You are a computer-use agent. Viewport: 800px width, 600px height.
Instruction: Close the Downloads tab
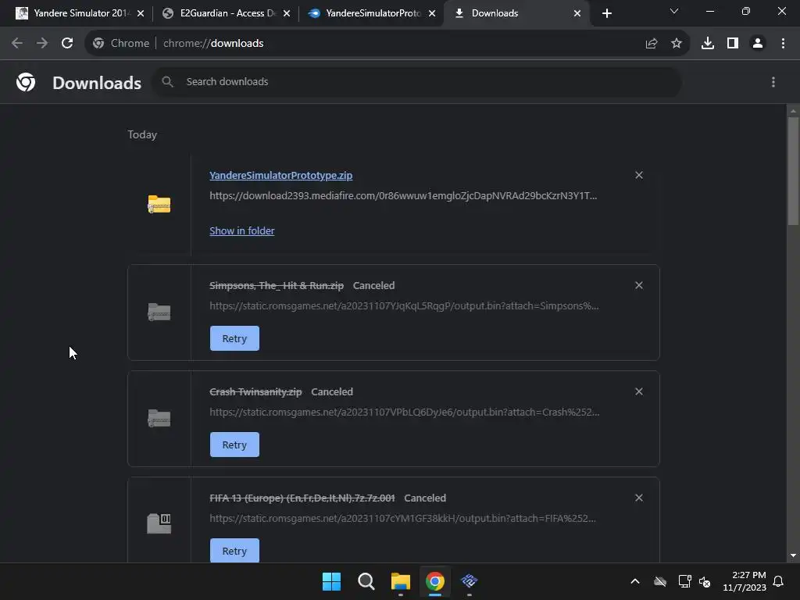(x=577, y=13)
